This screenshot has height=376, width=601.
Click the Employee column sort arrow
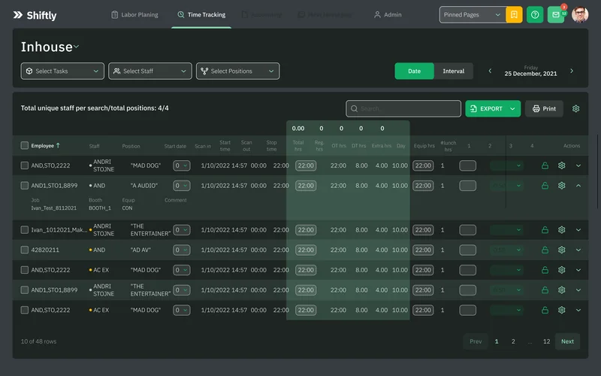coord(58,145)
